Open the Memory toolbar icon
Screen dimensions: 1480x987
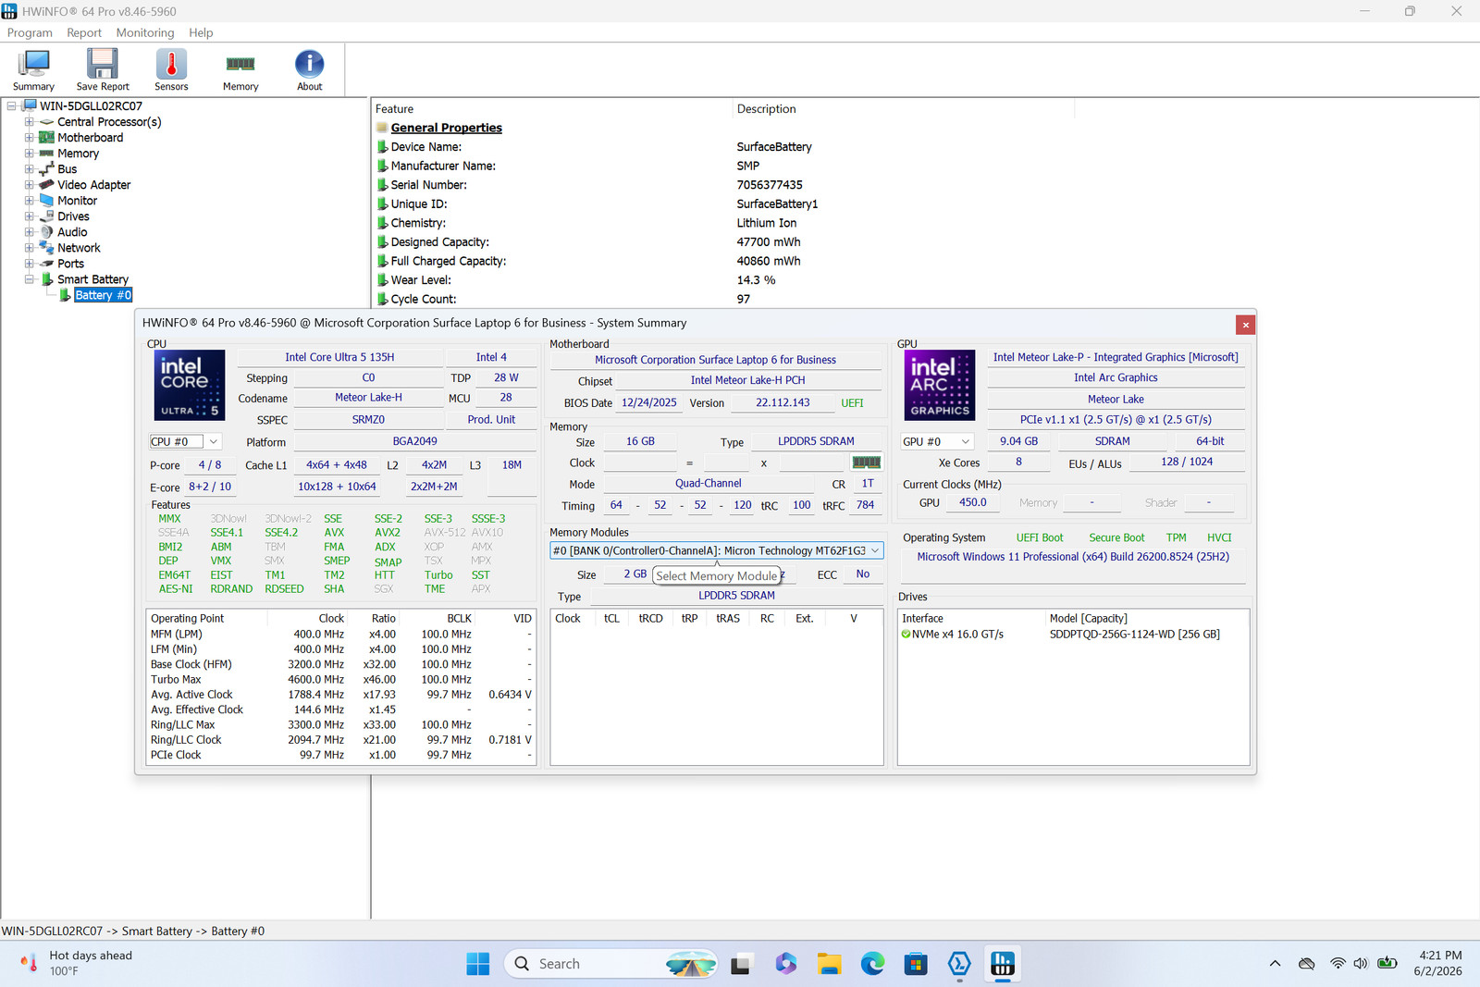click(240, 69)
